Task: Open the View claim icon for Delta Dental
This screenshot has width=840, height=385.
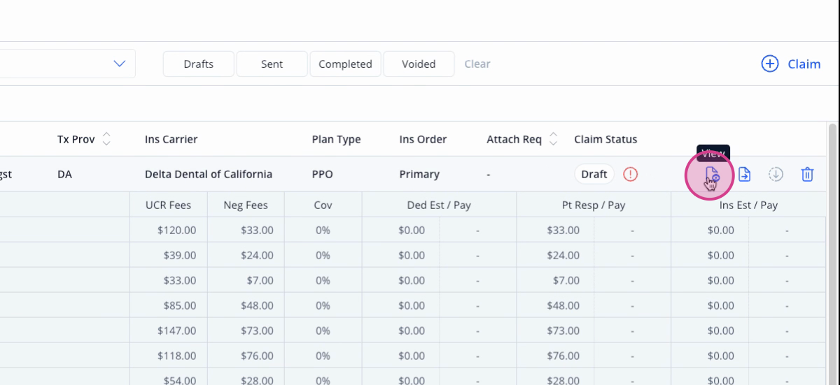Action: tap(711, 175)
